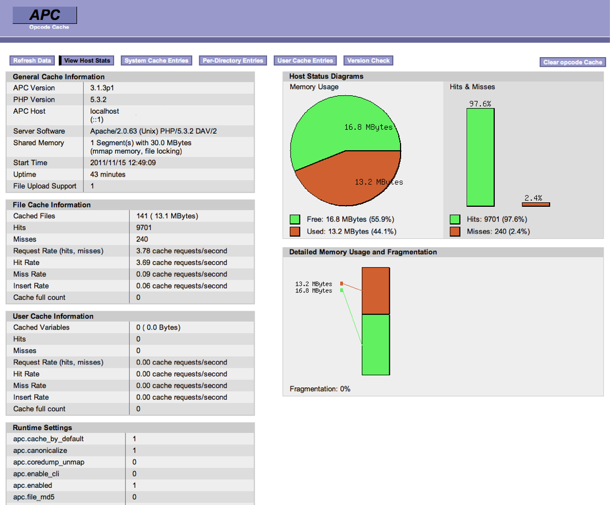Click the apc.enabled setting row
This screenshot has height=505, width=610.
click(130, 486)
